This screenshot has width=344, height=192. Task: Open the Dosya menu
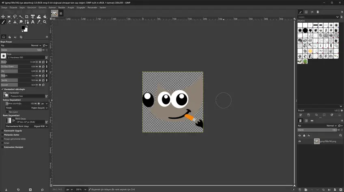click(4, 7)
